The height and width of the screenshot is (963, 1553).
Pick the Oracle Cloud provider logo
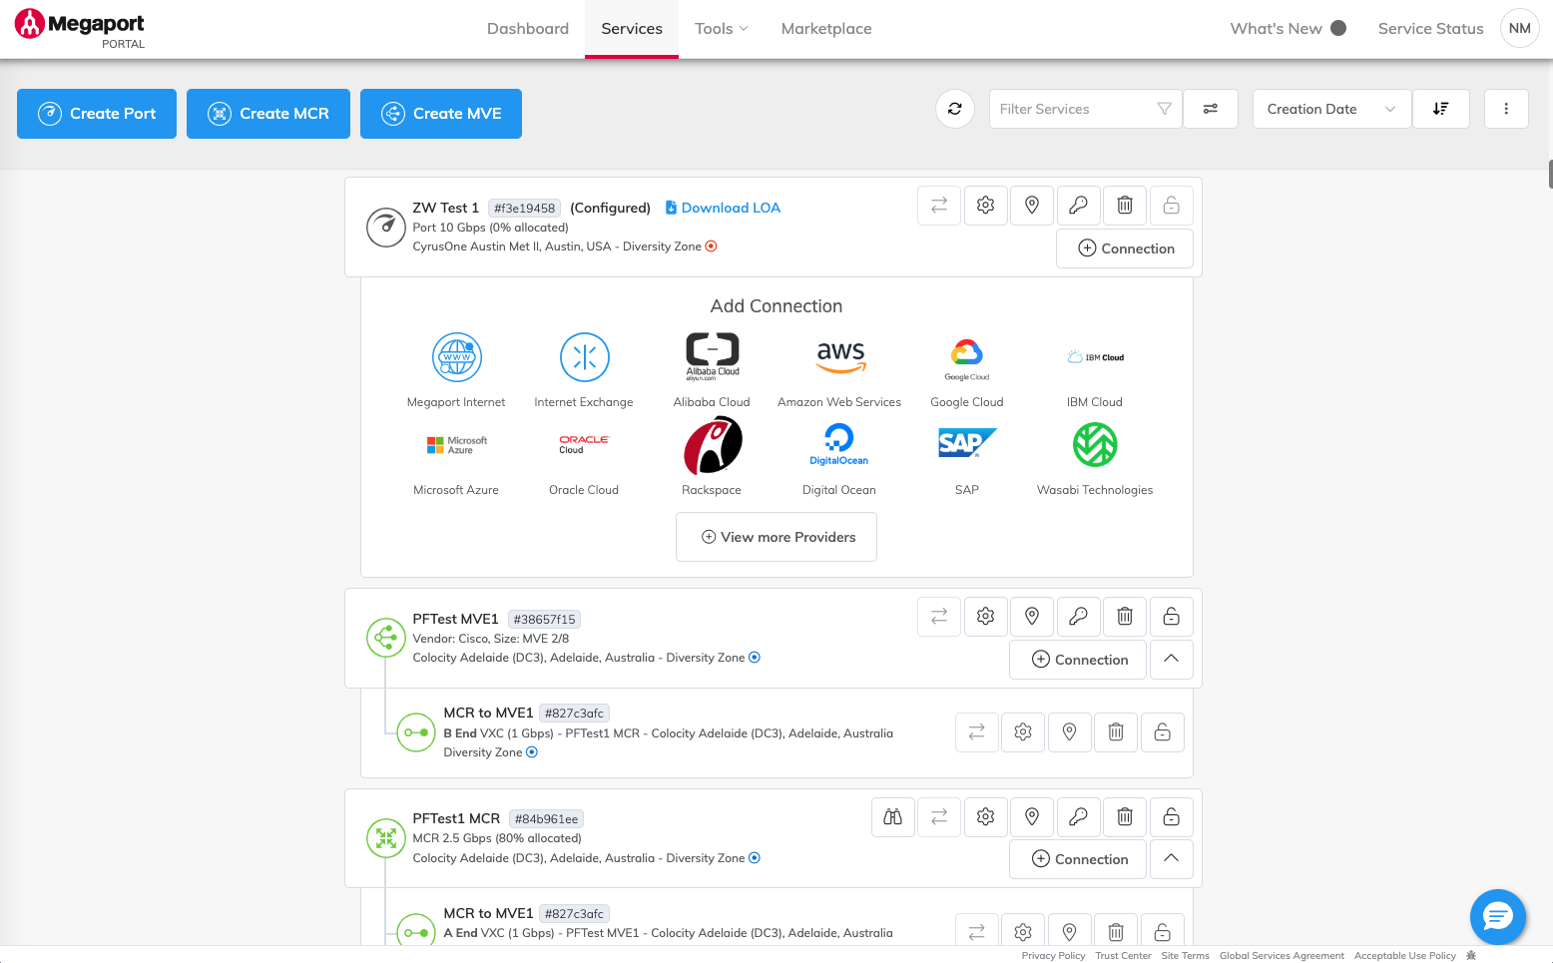(584, 444)
